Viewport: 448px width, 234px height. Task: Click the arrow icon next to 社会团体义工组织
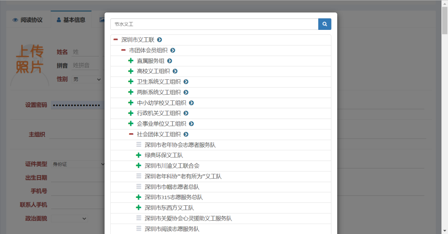pos(186,134)
